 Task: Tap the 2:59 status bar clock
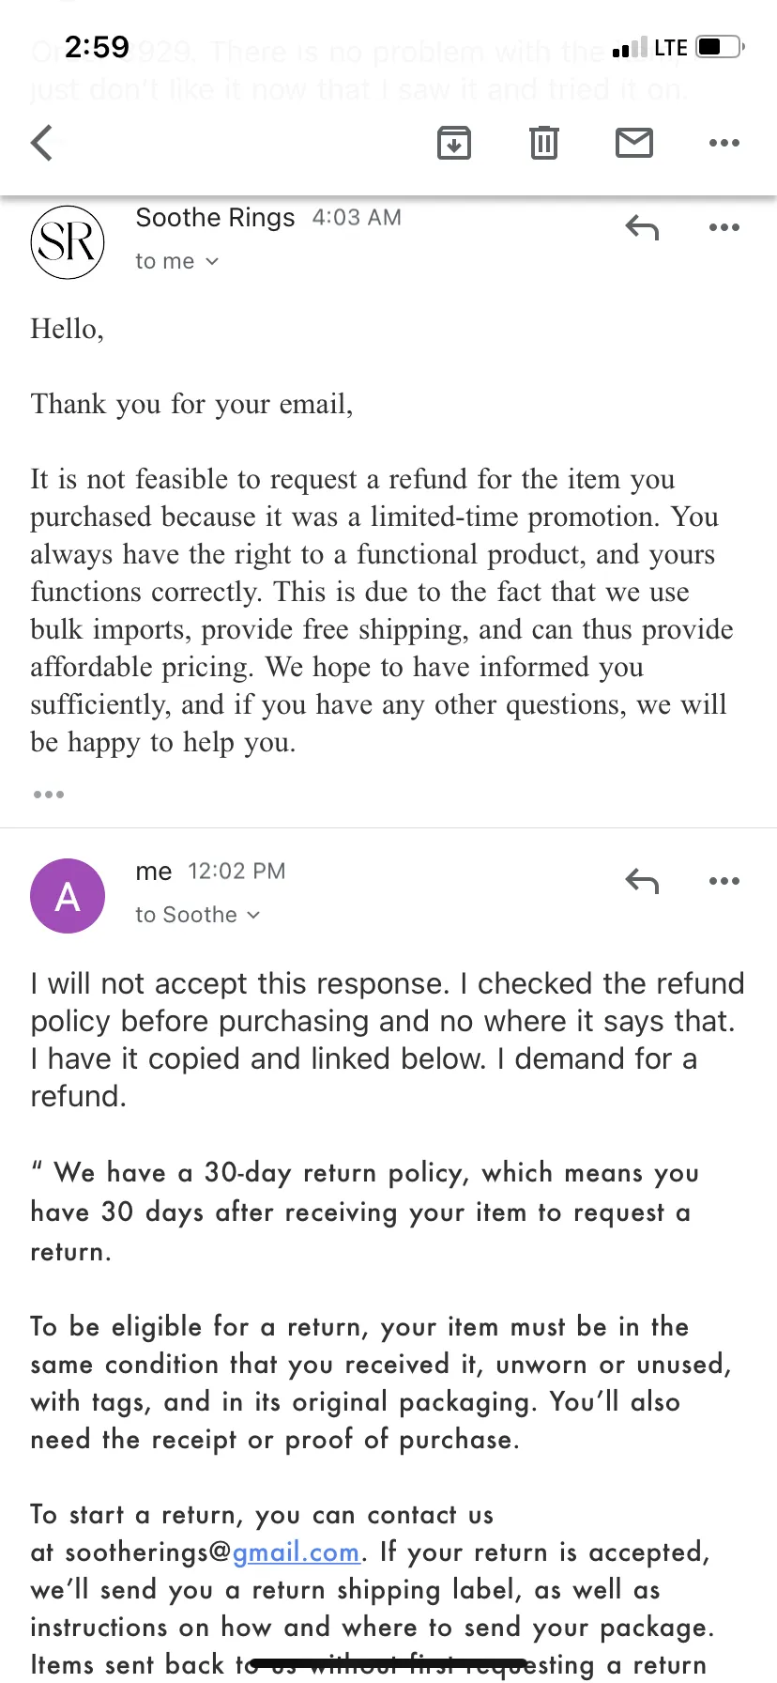click(x=97, y=47)
